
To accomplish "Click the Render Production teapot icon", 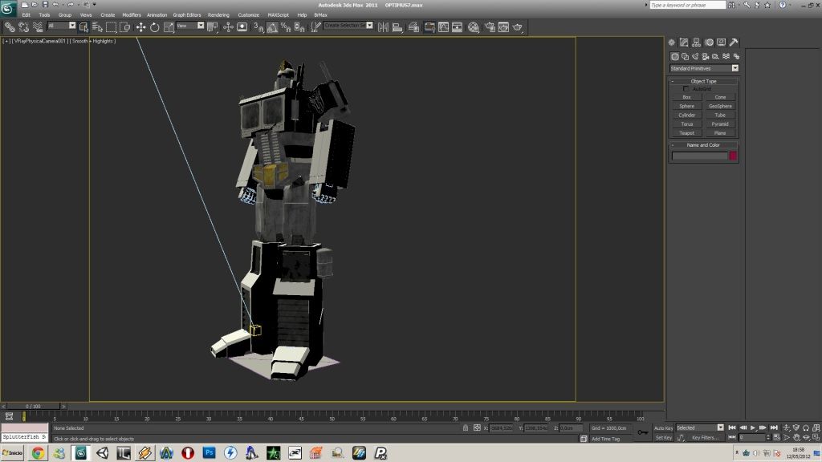I will click(518, 27).
